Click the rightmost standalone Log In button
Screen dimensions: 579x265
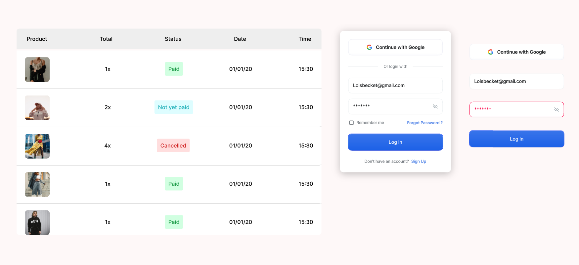click(x=516, y=139)
